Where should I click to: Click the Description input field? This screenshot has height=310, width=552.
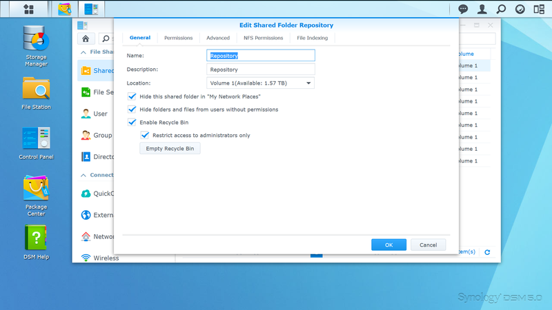pyautogui.click(x=261, y=70)
